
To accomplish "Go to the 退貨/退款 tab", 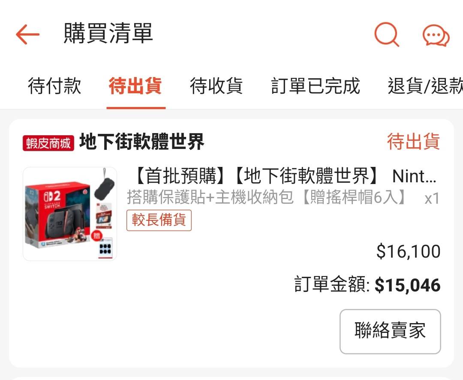I will tap(425, 86).
